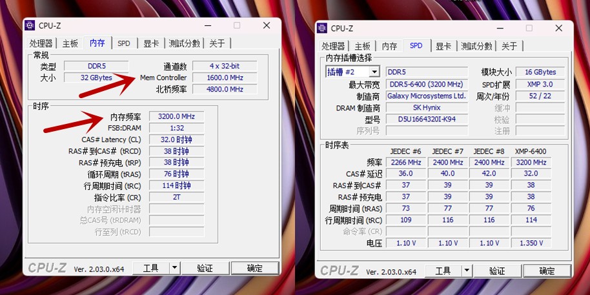Click the 16 GBytes 模块大小 field
The height and width of the screenshot is (295, 590).
pyautogui.click(x=540, y=72)
